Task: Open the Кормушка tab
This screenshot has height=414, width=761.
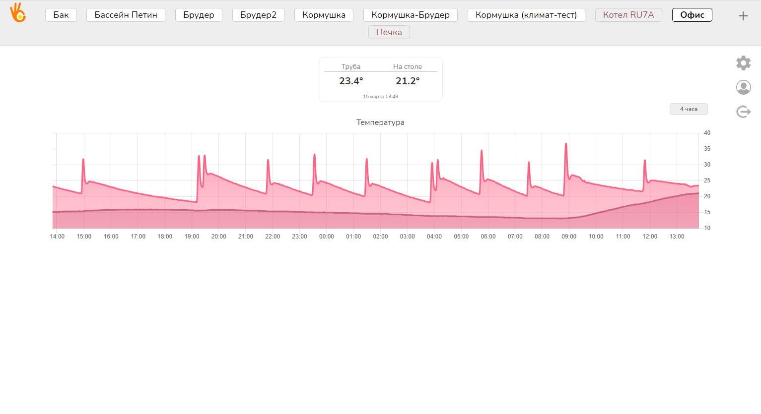Action: [324, 15]
